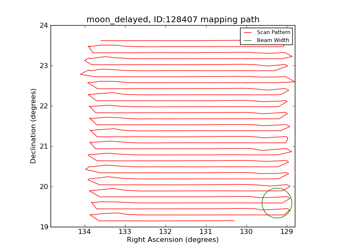Click the y-axis tick label 21

click(x=44, y=146)
